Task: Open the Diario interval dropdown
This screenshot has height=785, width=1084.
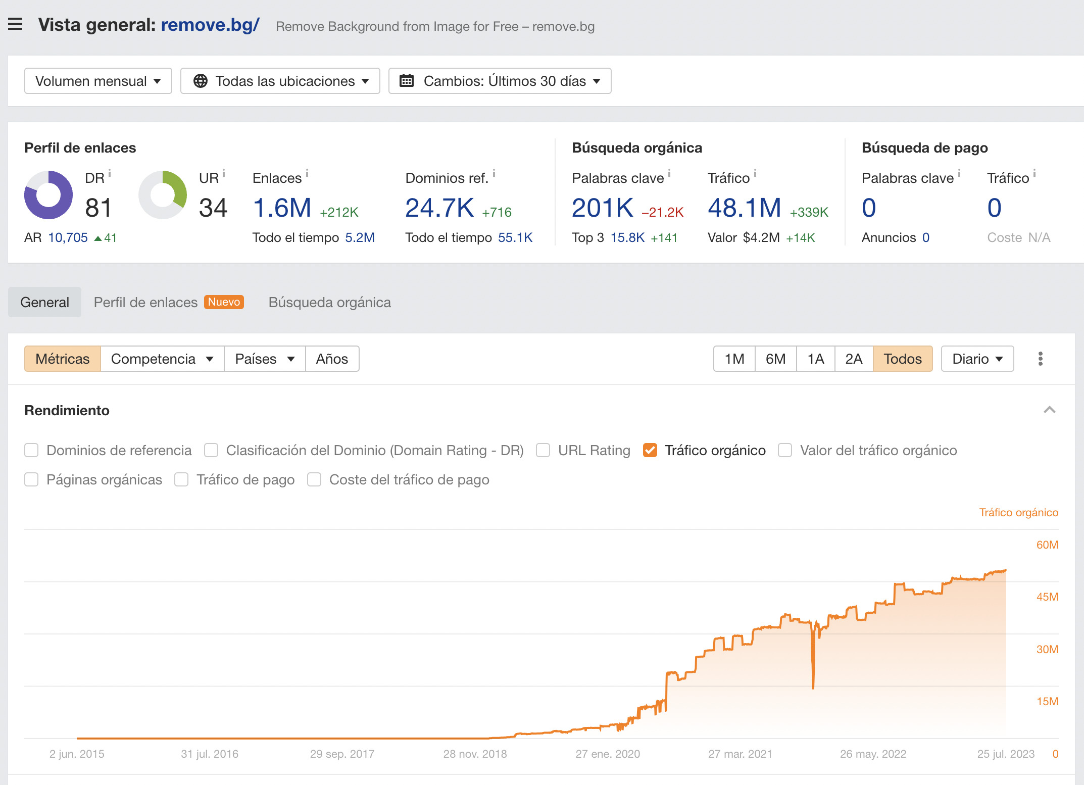Action: tap(976, 359)
